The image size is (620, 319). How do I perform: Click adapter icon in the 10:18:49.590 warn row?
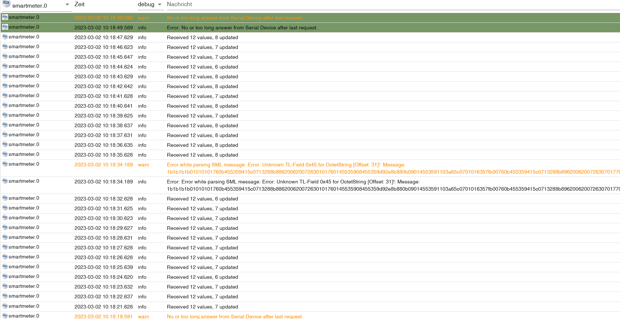point(5,17)
